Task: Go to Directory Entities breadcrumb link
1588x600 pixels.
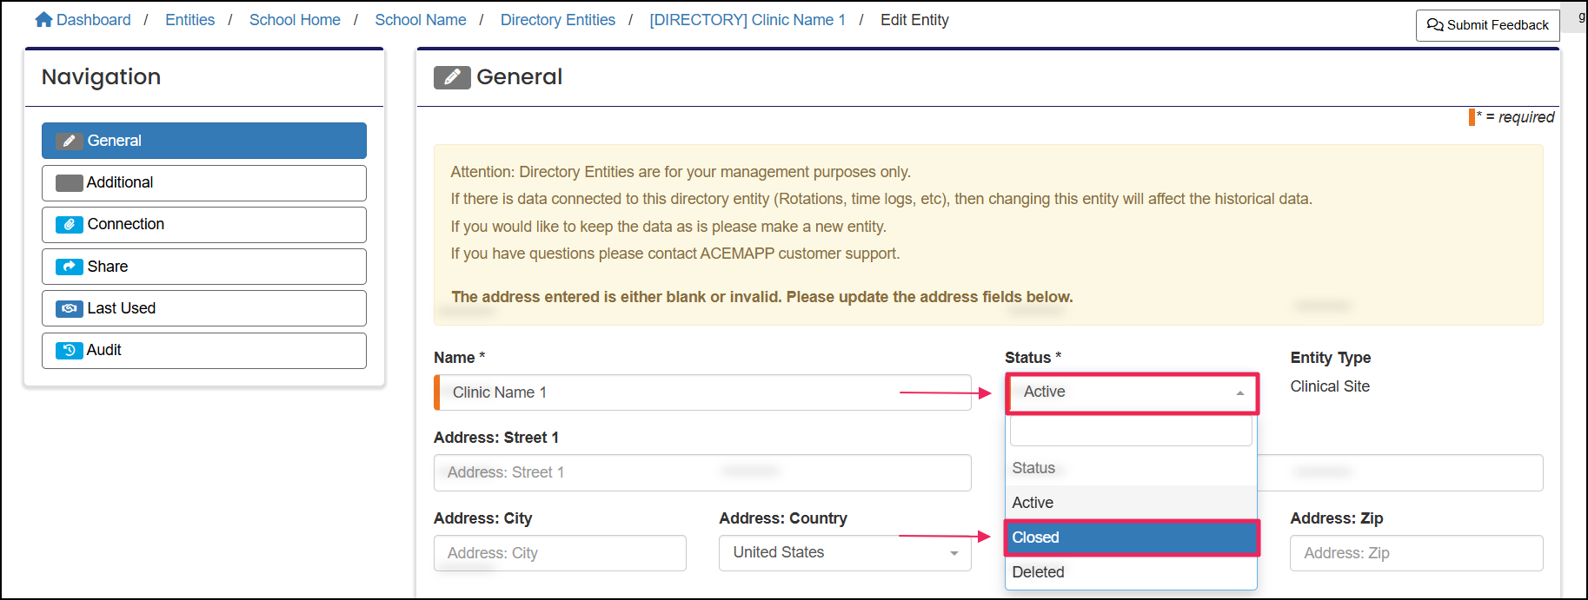Action: pos(558,19)
